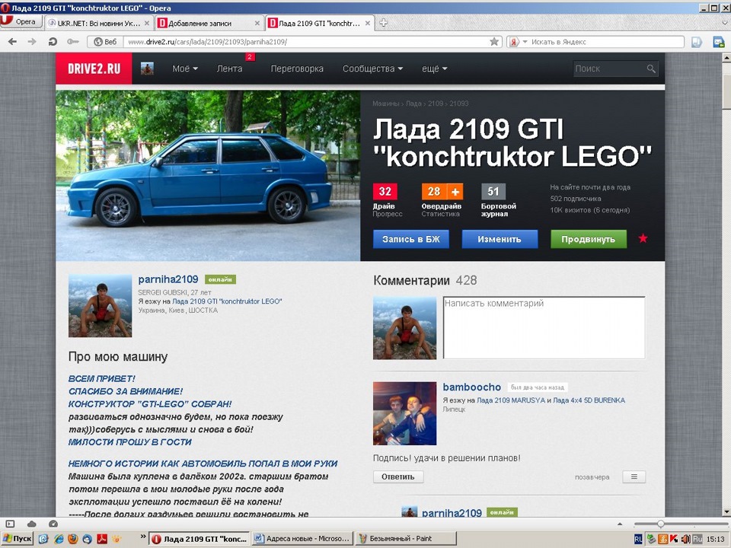Click bamboocho's avatar photo
731x548 pixels.
pos(404,413)
